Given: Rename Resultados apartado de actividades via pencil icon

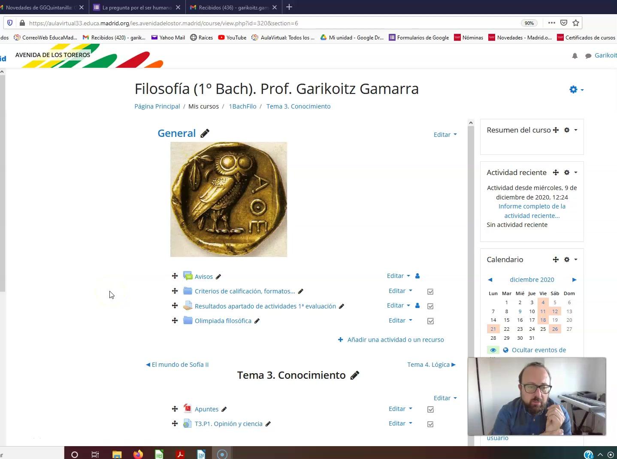Looking at the screenshot, I should point(341,306).
